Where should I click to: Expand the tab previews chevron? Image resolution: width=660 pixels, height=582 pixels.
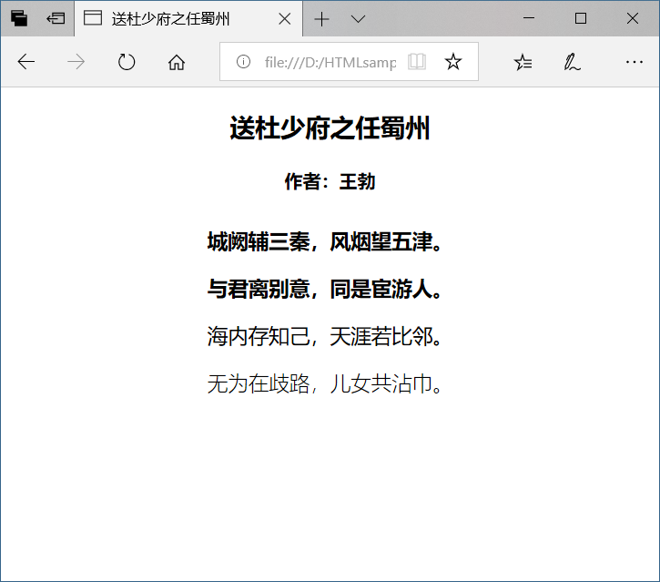pos(358,19)
